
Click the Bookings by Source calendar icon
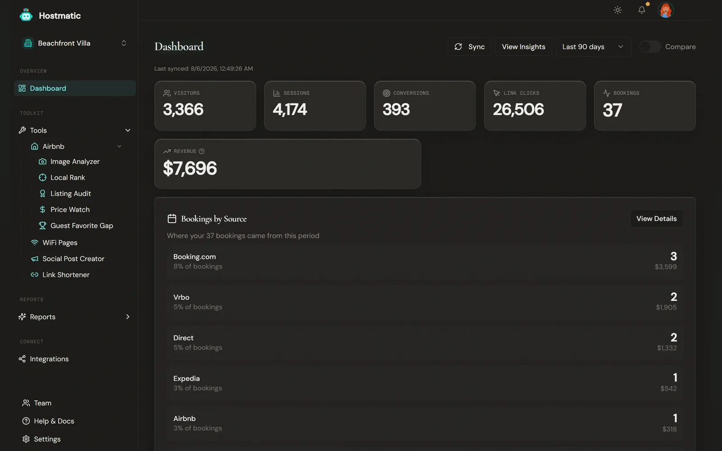172,219
